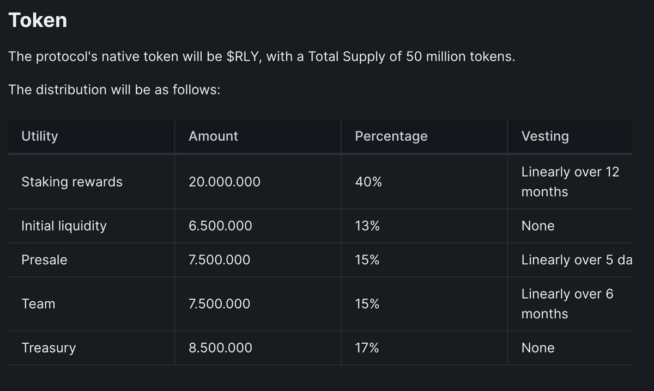This screenshot has height=391, width=654.
Task: Select the Staking rewards row label
Action: (72, 182)
